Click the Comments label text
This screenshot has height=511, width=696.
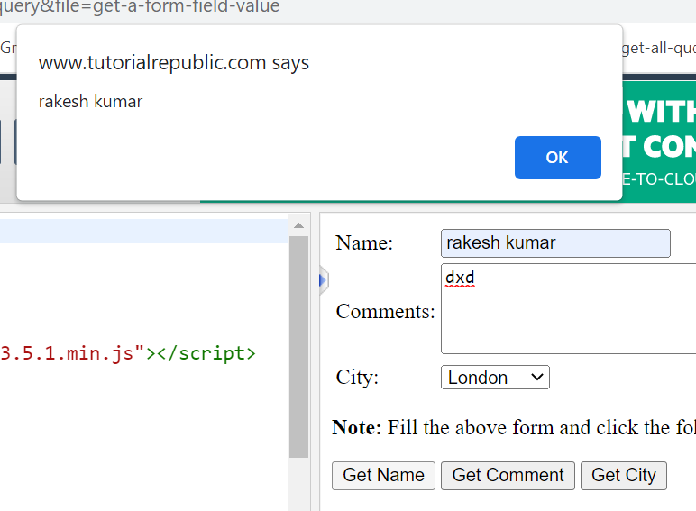385,312
